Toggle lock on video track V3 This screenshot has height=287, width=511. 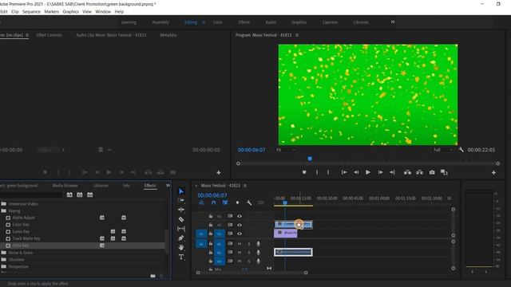point(211,216)
